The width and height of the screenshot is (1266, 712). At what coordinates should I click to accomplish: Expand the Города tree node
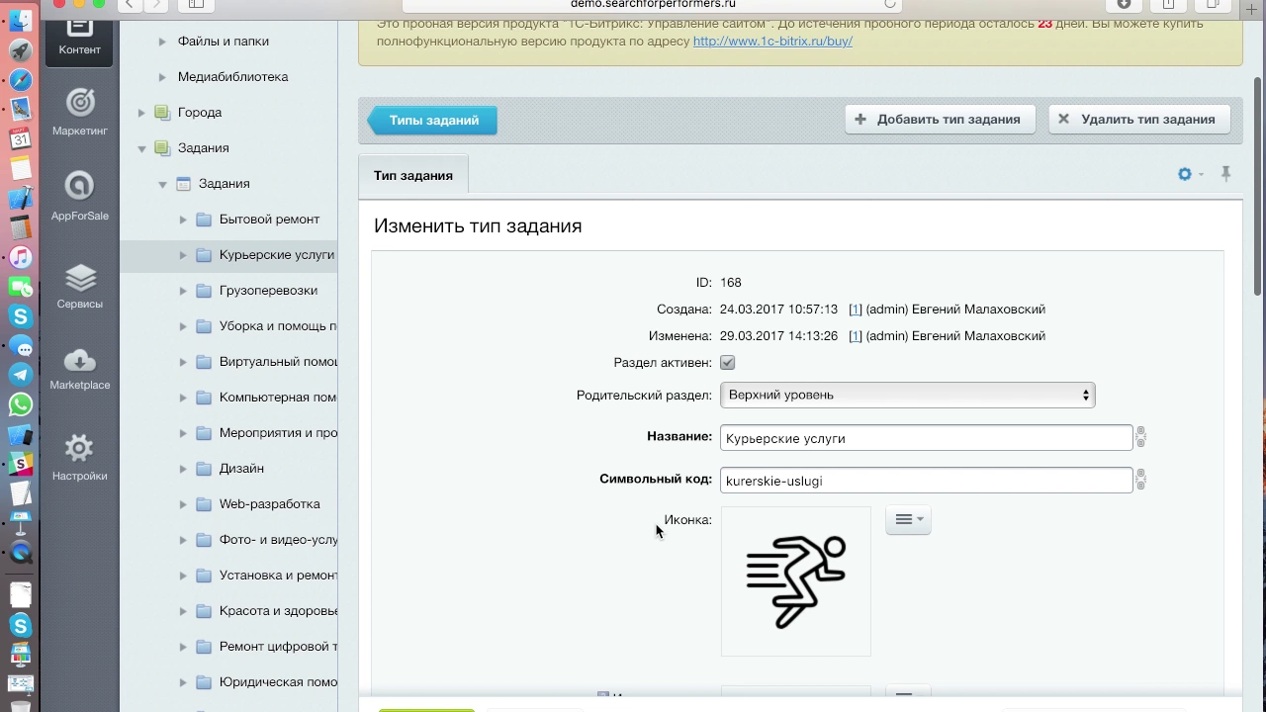(141, 113)
